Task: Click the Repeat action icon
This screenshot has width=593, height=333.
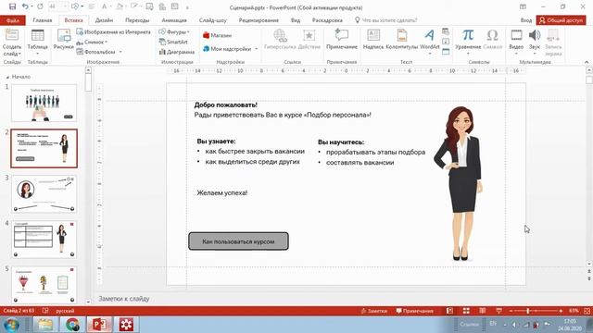Action: (40, 6)
